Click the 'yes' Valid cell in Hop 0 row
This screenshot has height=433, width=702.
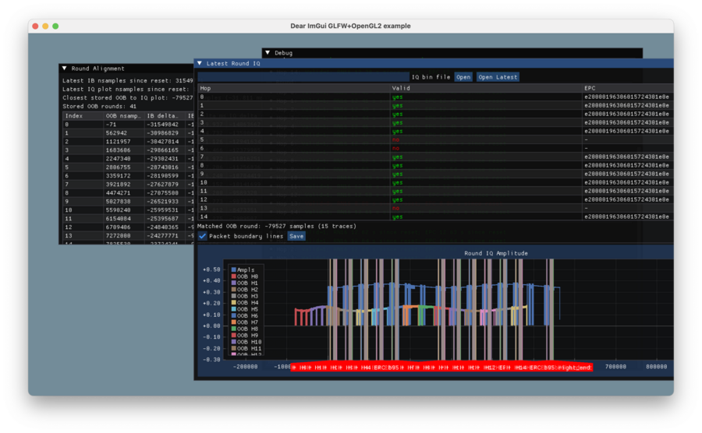tap(397, 97)
